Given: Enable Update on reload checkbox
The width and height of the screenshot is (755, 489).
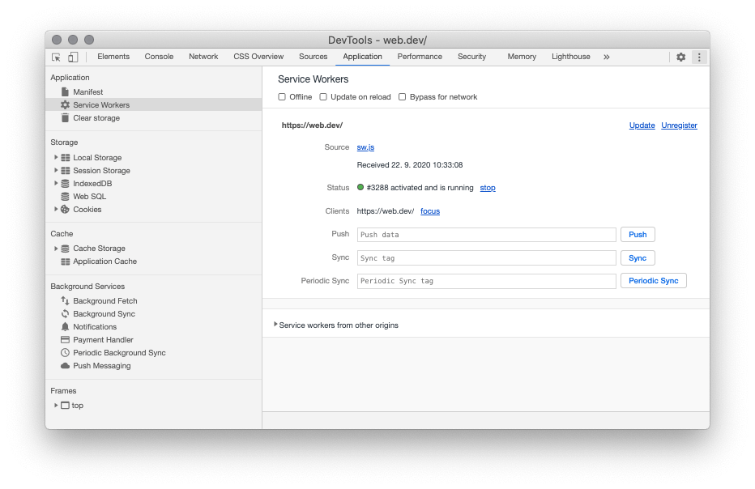Looking at the screenshot, I should [323, 96].
